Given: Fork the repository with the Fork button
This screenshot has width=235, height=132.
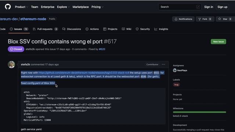Looking at the screenshot, I should point(205,19).
